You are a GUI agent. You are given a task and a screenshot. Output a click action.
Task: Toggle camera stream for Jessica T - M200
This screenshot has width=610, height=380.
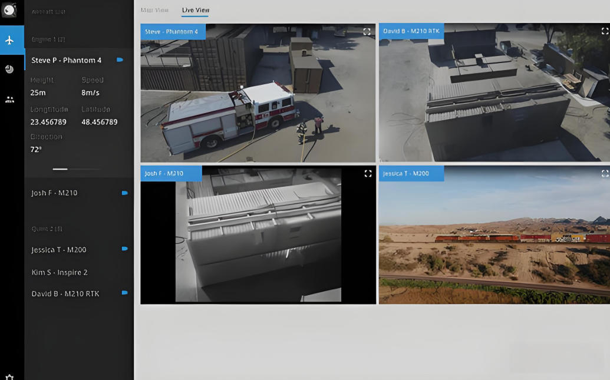tap(124, 249)
